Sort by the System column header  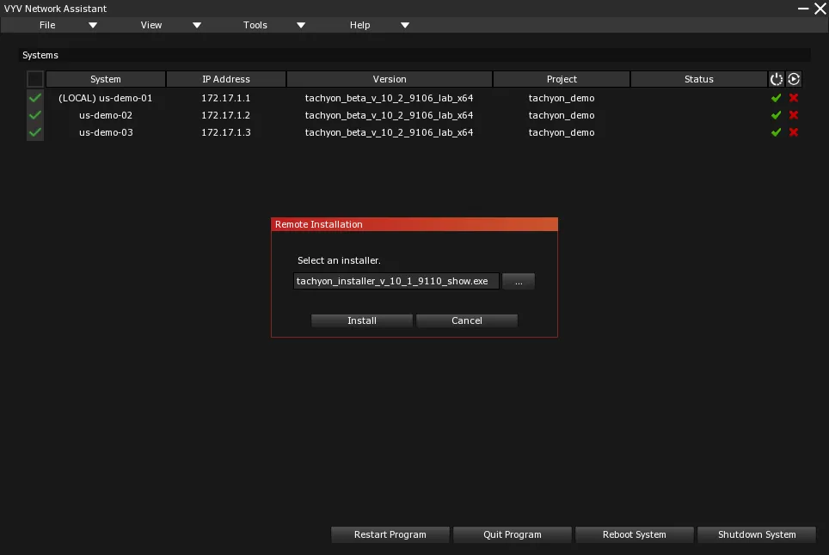(106, 79)
